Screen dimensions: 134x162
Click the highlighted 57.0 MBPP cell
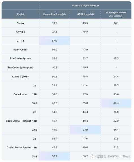(x=85, y=130)
